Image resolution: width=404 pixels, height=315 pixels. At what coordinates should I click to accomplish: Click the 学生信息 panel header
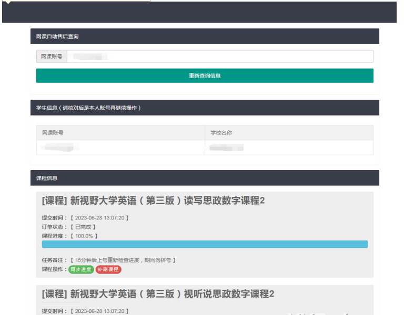[205, 108]
